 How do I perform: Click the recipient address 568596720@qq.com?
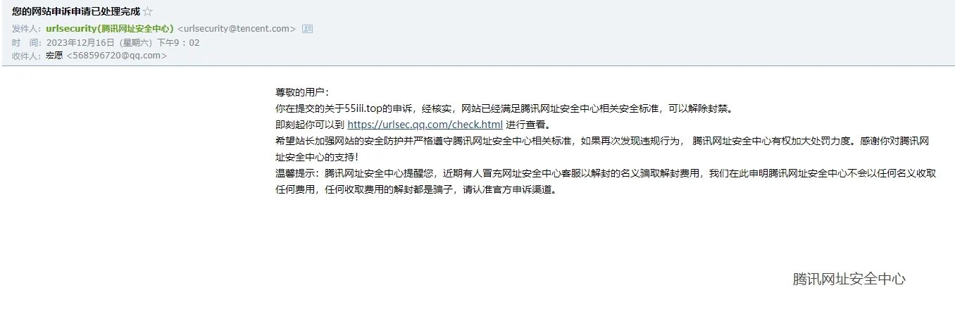click(x=116, y=56)
